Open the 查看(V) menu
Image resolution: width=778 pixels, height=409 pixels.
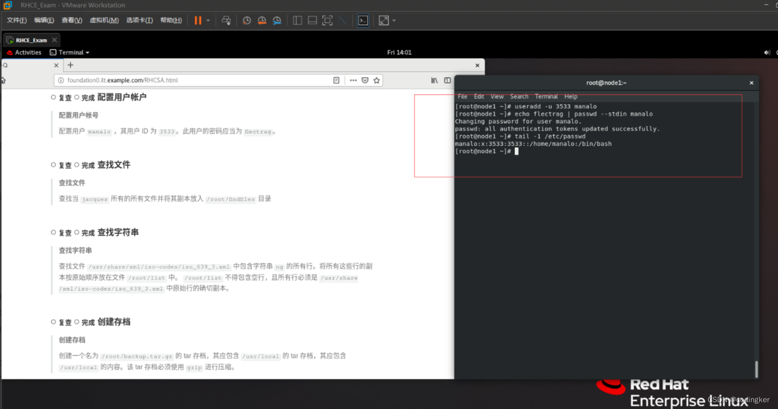[72, 20]
